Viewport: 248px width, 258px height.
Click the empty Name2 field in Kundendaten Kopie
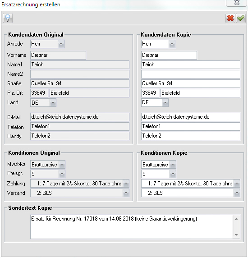[x=191, y=74]
